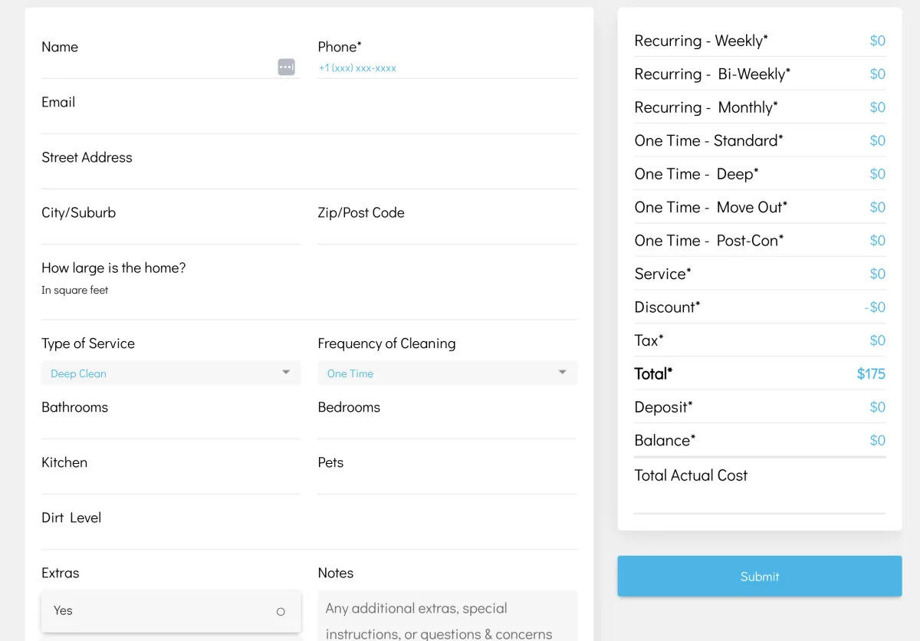Expand the Frequency of Cleaning dropdown

coord(447,373)
